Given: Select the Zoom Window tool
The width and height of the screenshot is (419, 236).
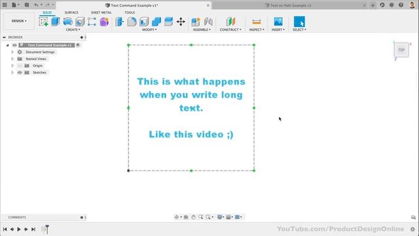Looking at the screenshot, I should coord(208,217).
